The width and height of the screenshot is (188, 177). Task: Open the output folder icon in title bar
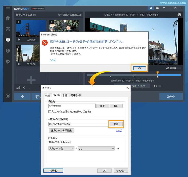pyautogui.click(x=157, y=8)
